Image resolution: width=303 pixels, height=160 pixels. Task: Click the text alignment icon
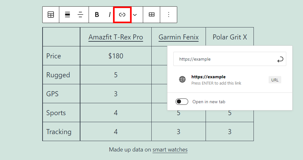coord(80,15)
